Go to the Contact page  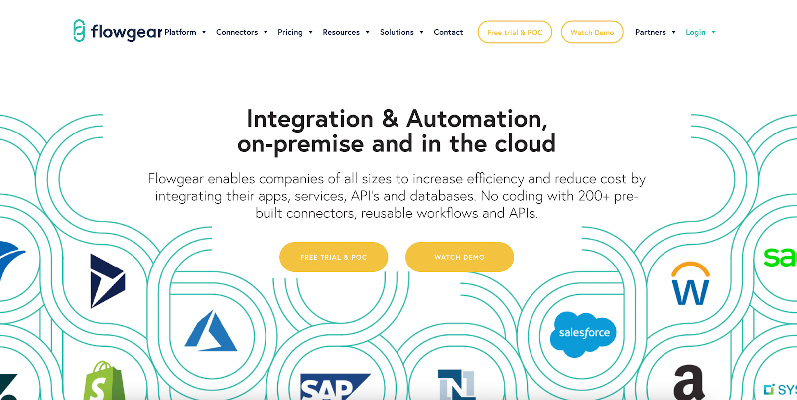point(448,32)
